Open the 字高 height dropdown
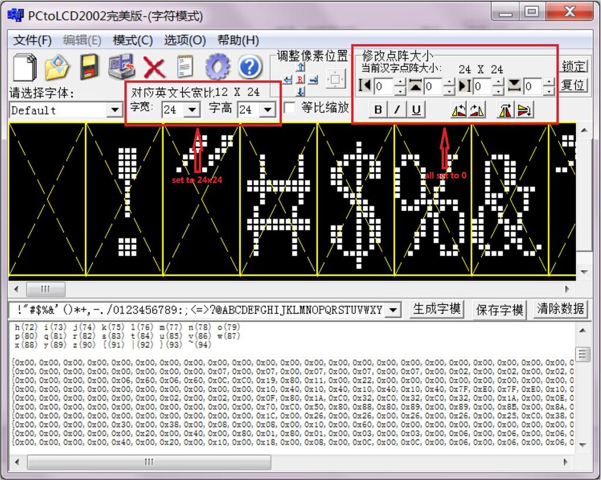 [267, 110]
